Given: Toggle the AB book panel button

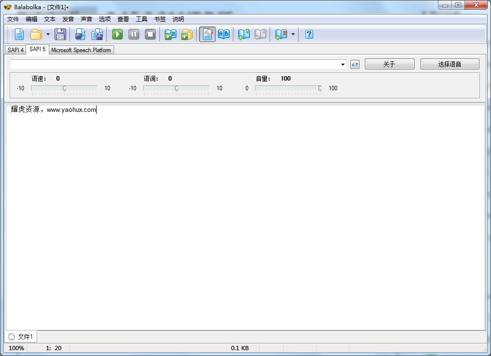Looking at the screenshot, I should coord(224,34).
